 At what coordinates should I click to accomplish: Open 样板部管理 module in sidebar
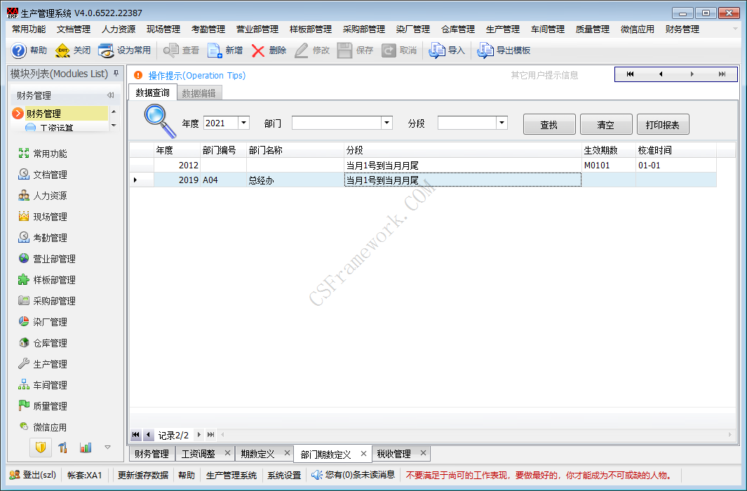47,280
